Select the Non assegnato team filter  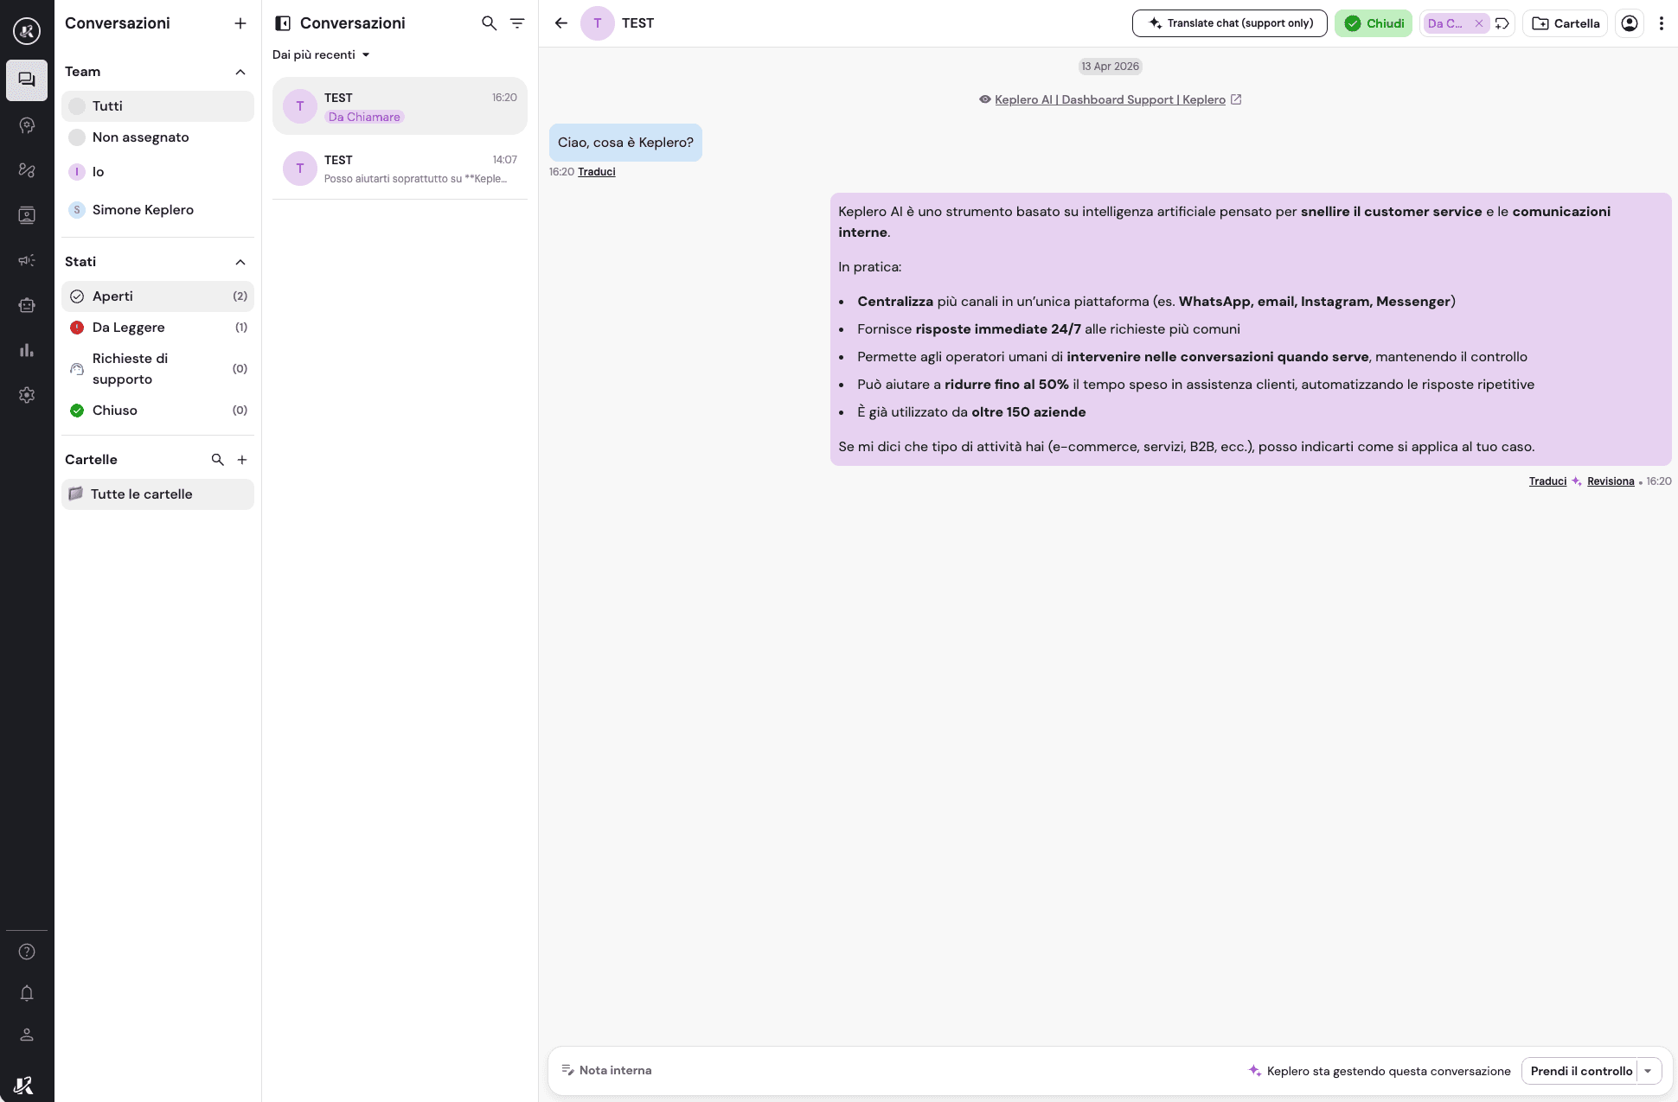tap(140, 137)
